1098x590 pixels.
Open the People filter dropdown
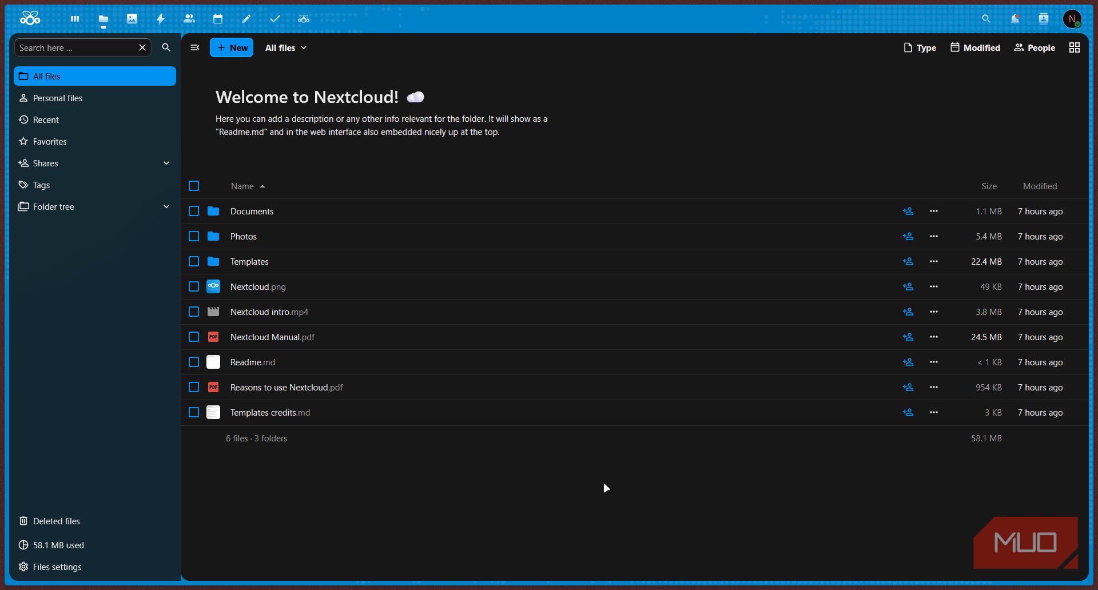click(x=1035, y=47)
